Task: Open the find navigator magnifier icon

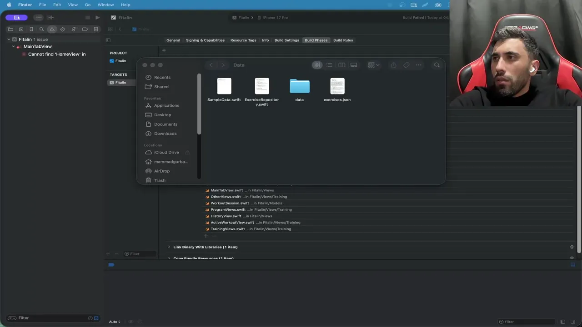Action: click(x=41, y=29)
